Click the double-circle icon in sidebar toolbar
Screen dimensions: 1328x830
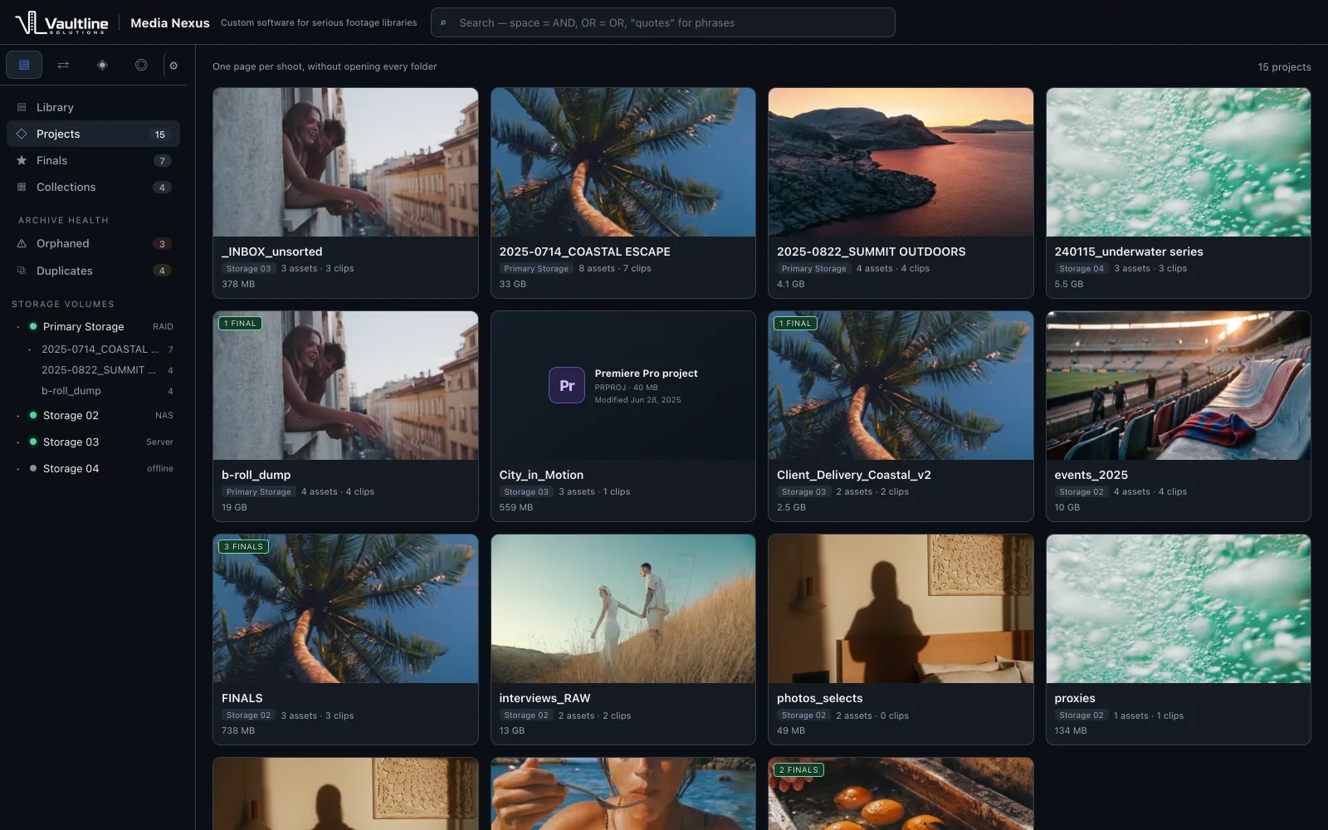pos(141,65)
